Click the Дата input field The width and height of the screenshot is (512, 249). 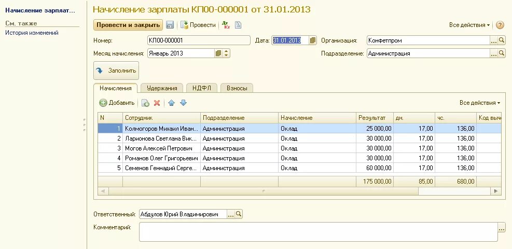click(290, 40)
